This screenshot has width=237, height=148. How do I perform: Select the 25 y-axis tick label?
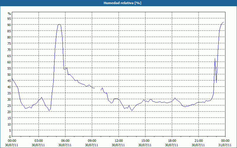click(9, 105)
